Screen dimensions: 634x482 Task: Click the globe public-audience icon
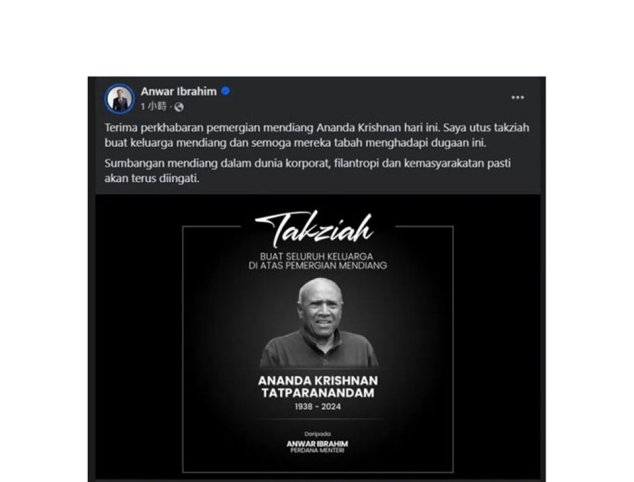tap(179, 107)
